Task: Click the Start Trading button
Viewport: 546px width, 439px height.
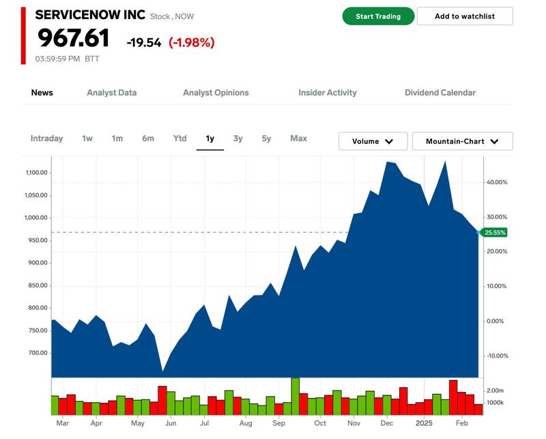Action: [378, 16]
